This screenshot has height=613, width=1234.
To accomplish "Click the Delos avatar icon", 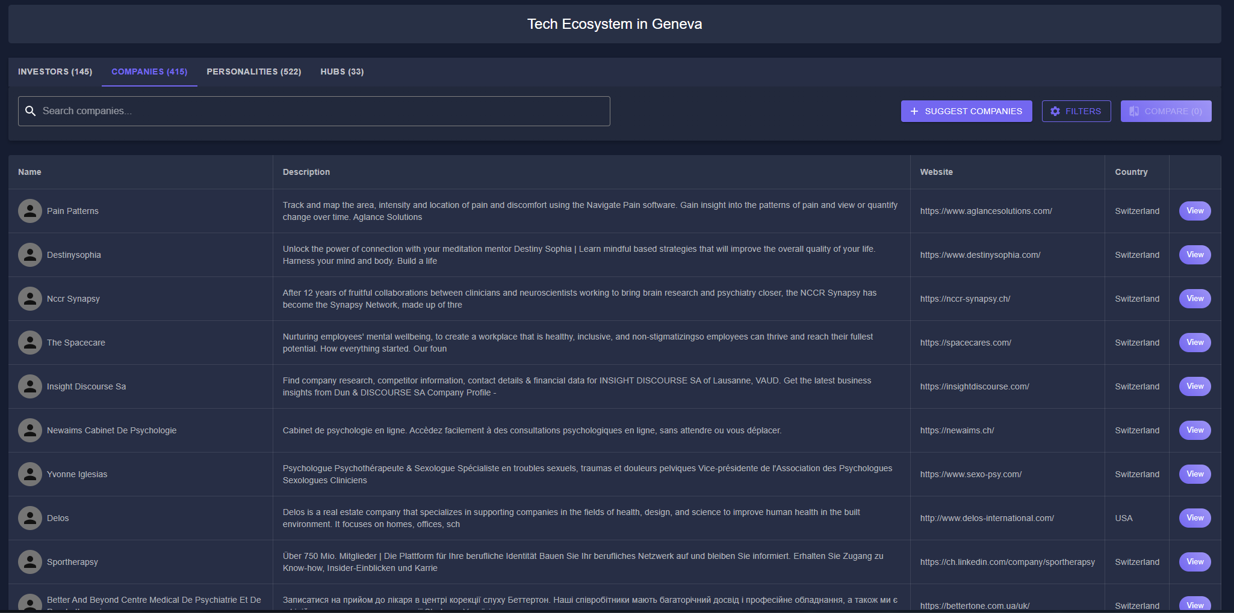I will pyautogui.click(x=30, y=518).
